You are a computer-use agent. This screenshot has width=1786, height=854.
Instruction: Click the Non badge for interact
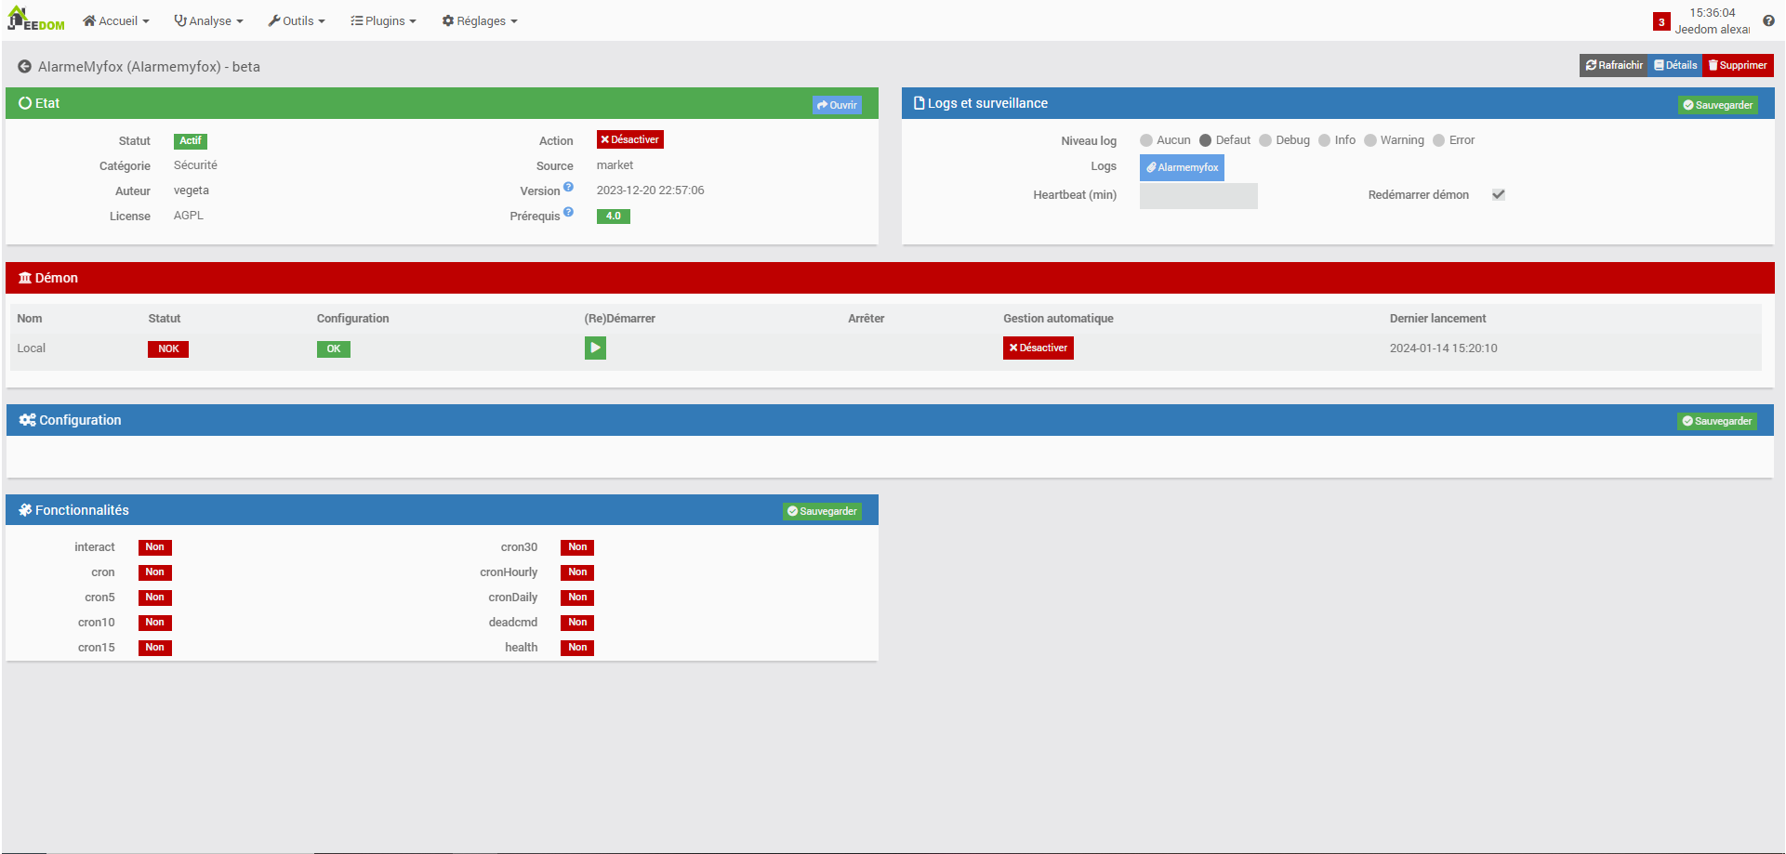pyautogui.click(x=155, y=547)
